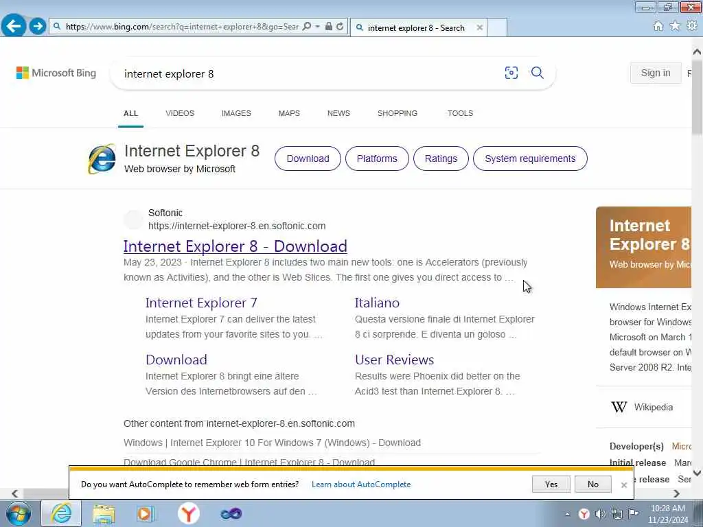Viewport: 703px width, 527px height.
Task: Open the Tools gear icon
Action: [692, 26]
